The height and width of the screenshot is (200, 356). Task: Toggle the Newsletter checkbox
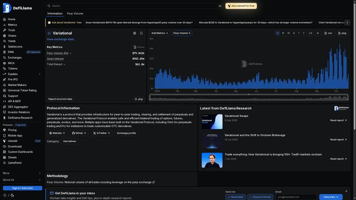(236, 197)
